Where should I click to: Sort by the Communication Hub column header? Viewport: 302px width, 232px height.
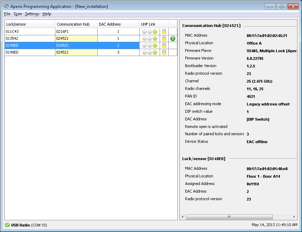tap(76, 24)
